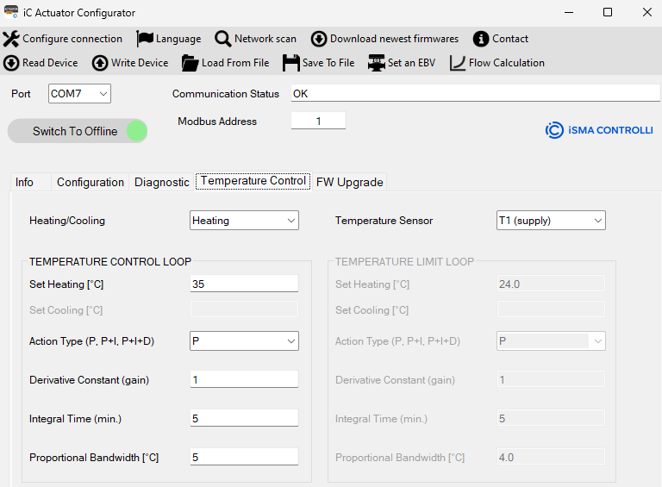This screenshot has height=487, width=662.
Task: Click the control loop Set Heating field
Action: (x=244, y=284)
